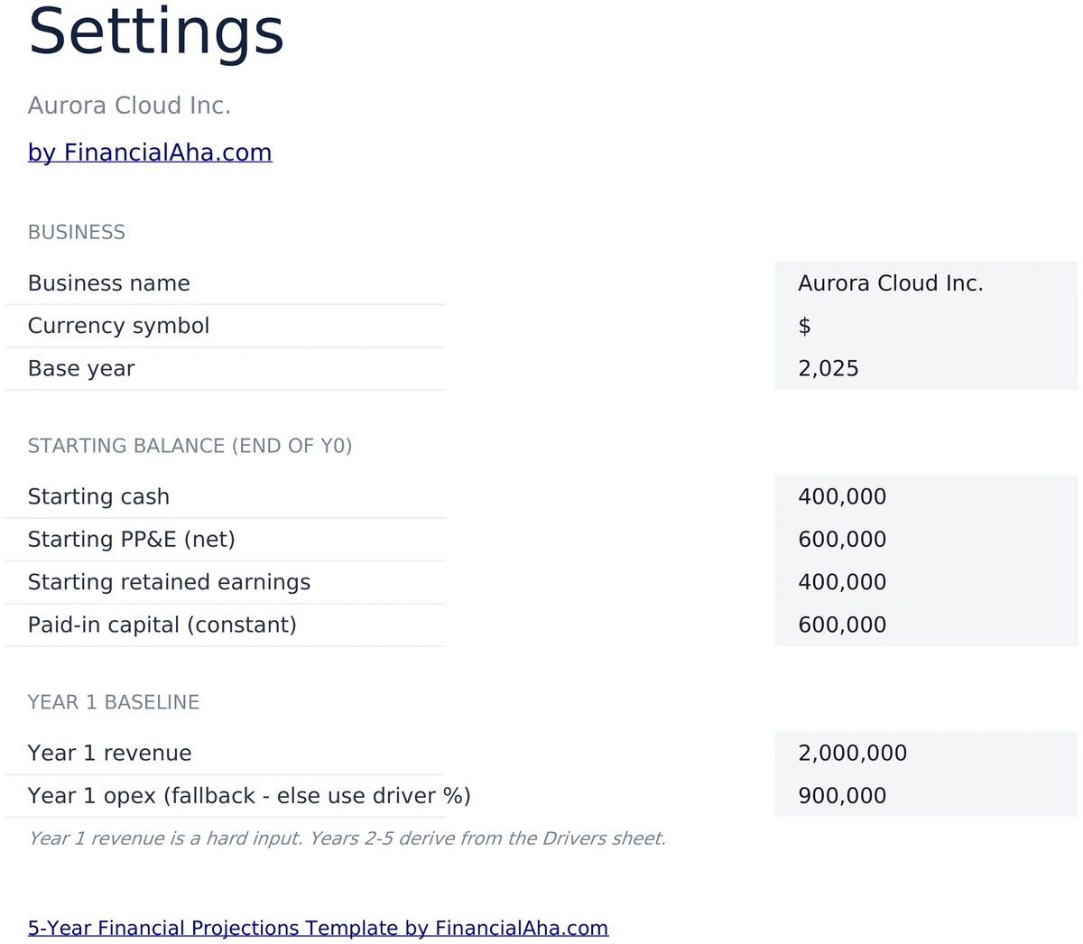Select the Starting cash value '400,000'

(926, 496)
